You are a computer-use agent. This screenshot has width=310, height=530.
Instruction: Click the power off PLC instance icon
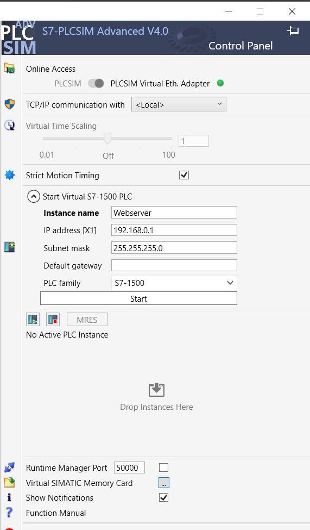(53, 319)
